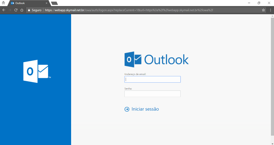Click the Outlook logo above the login form

click(x=156, y=60)
